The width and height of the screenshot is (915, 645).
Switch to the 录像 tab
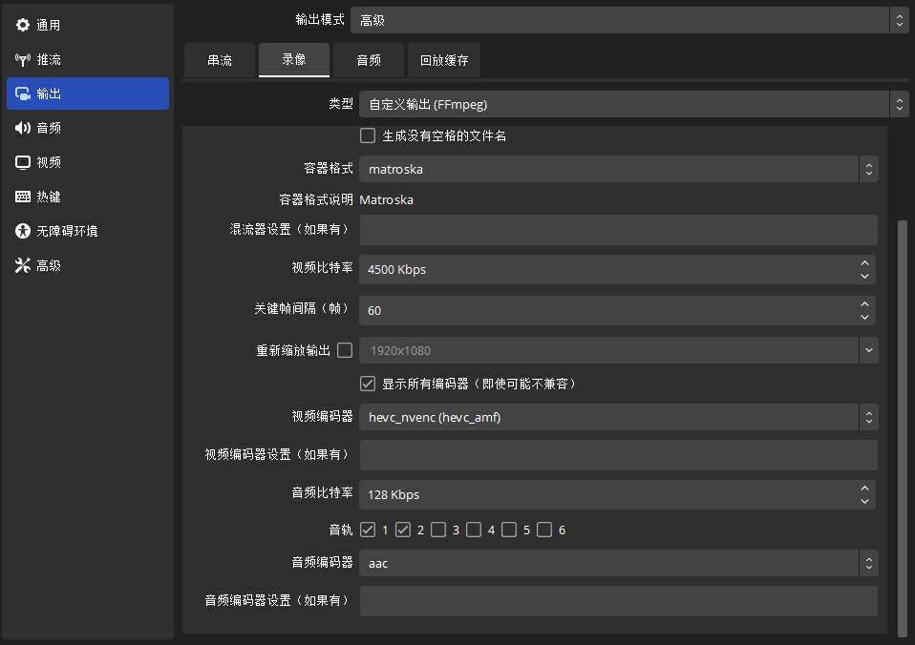pyautogui.click(x=294, y=59)
